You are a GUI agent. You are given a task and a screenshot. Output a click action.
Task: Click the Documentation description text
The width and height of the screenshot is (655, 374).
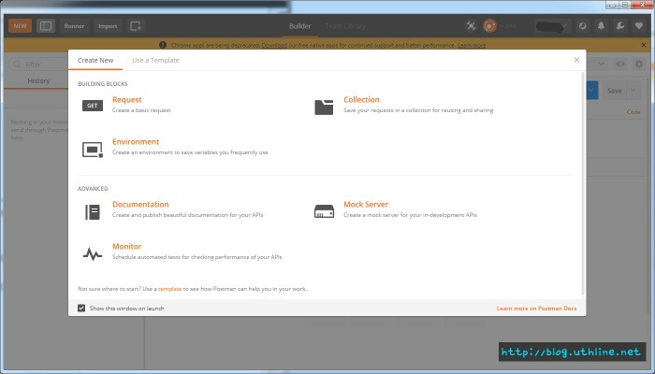pyautogui.click(x=187, y=215)
